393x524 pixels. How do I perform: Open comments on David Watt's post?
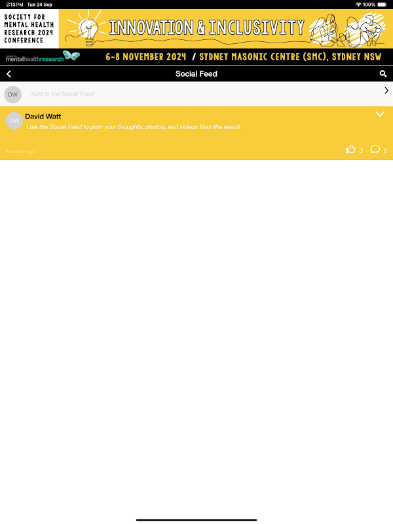375,149
